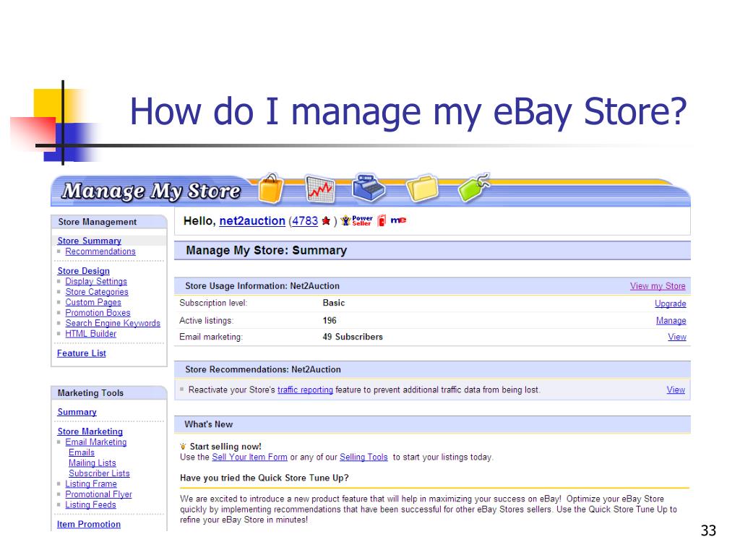Open the Sell Your Item Form link
This screenshot has width=740, height=555.
point(249,457)
